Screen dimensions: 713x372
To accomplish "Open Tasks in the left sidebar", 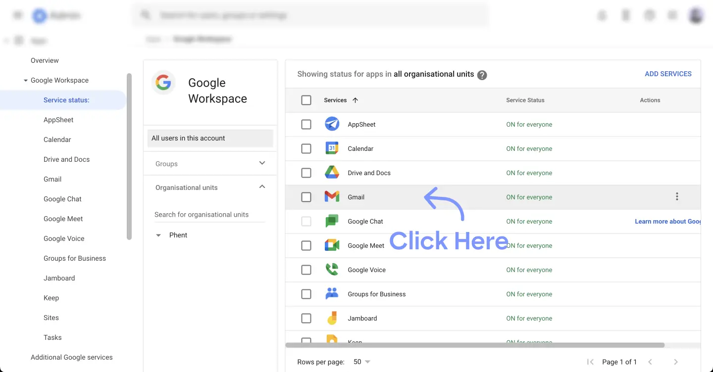I will click(x=52, y=337).
